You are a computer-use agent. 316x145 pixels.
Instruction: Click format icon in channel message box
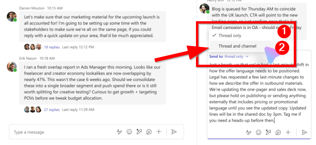tap(119, 132)
